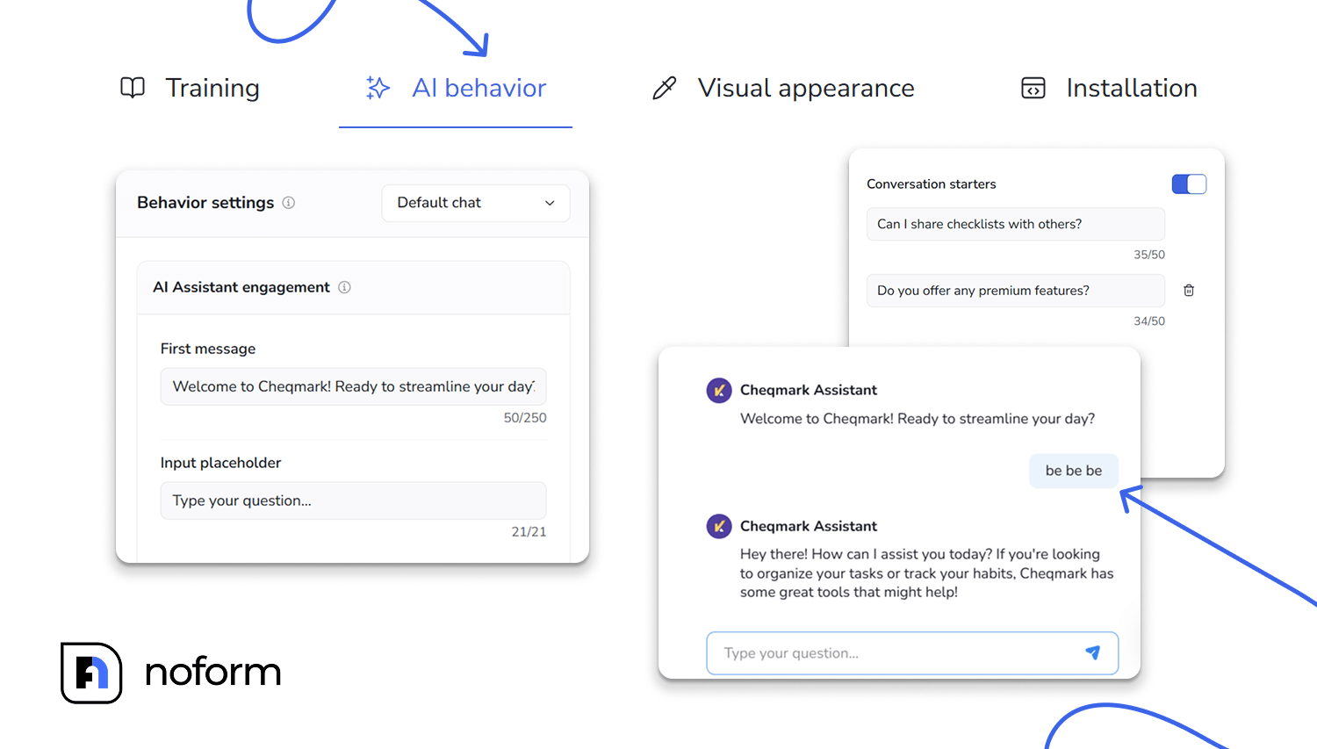Click the AI Assistant engagement info icon
The image size is (1317, 749).
(x=344, y=287)
